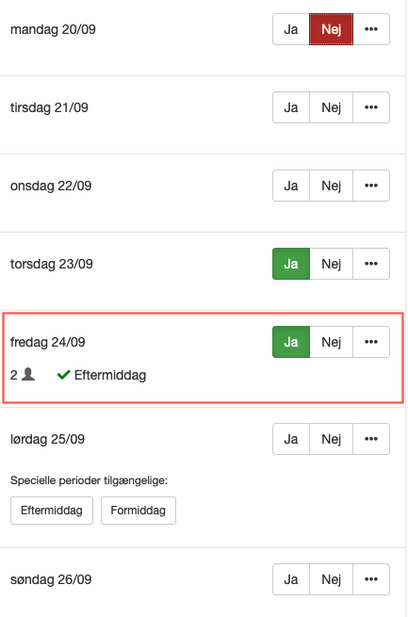This screenshot has width=408, height=617.
Task: Select Nej for fredag 24/09
Action: point(332,342)
